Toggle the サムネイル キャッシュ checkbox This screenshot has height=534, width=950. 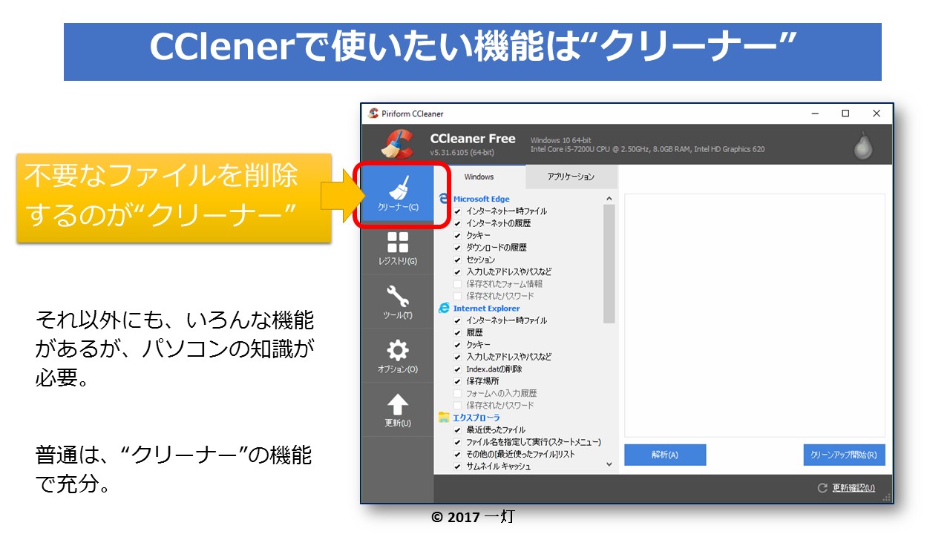point(457,467)
